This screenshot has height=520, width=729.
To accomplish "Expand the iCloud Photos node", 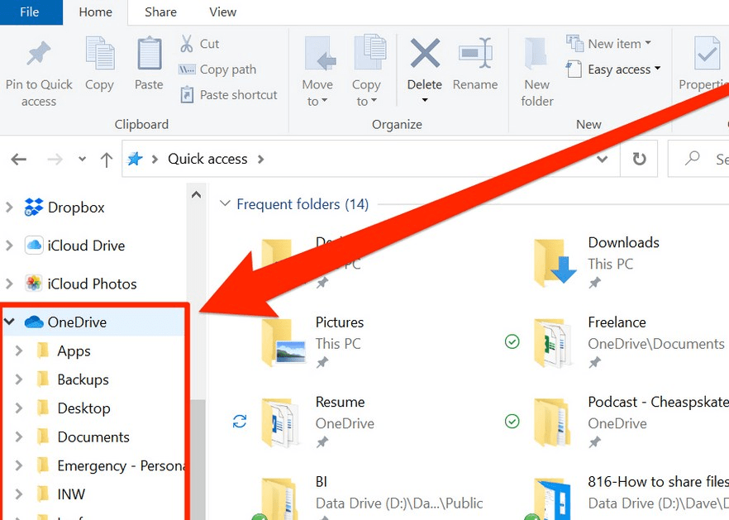I will click(9, 284).
